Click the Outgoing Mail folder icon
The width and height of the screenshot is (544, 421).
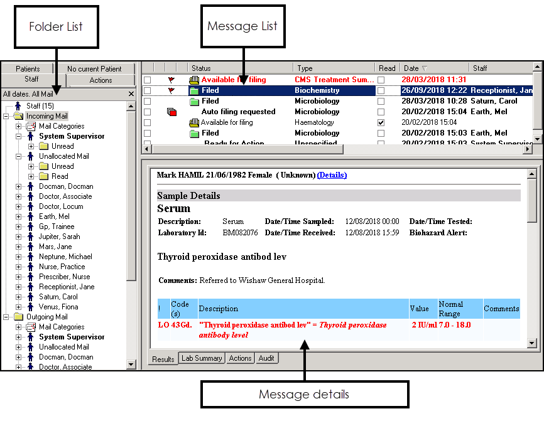coord(18,317)
